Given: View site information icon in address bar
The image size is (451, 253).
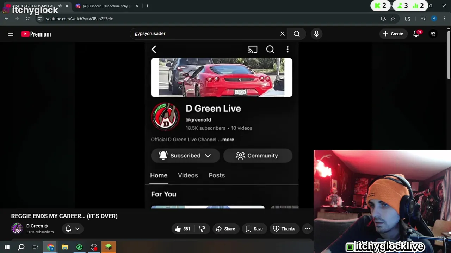Looking at the screenshot, I should tap(40, 19).
